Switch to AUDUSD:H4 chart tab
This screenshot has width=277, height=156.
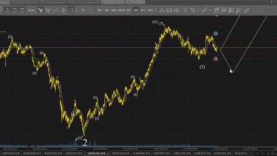32,153
